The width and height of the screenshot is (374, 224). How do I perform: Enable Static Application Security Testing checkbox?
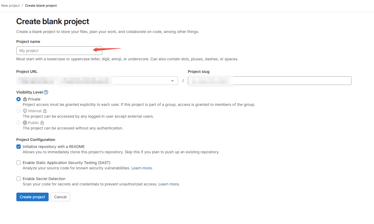click(x=19, y=163)
